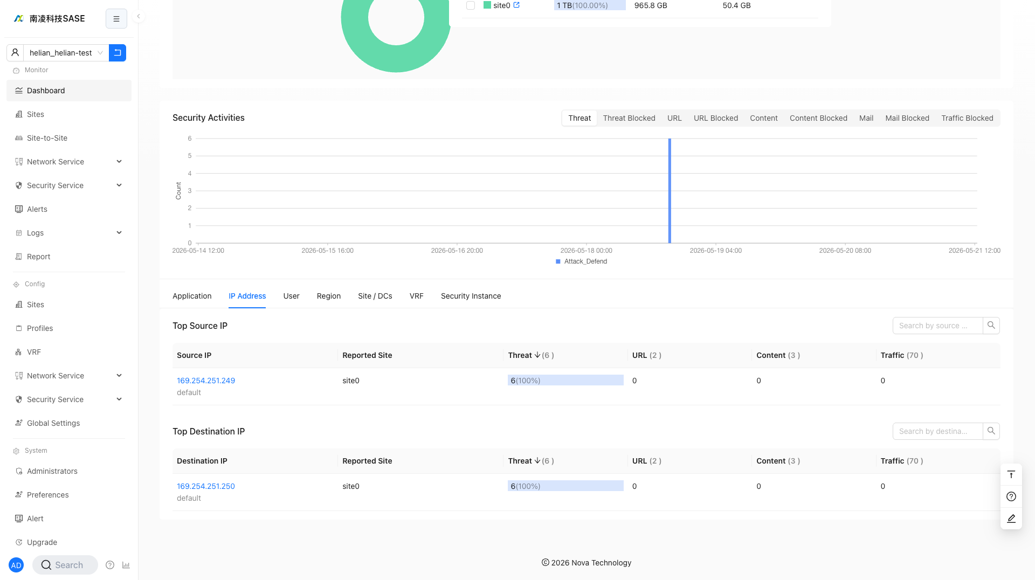Sort Destination IP table by Threat arrow
The image size is (1035, 580).
(x=537, y=461)
